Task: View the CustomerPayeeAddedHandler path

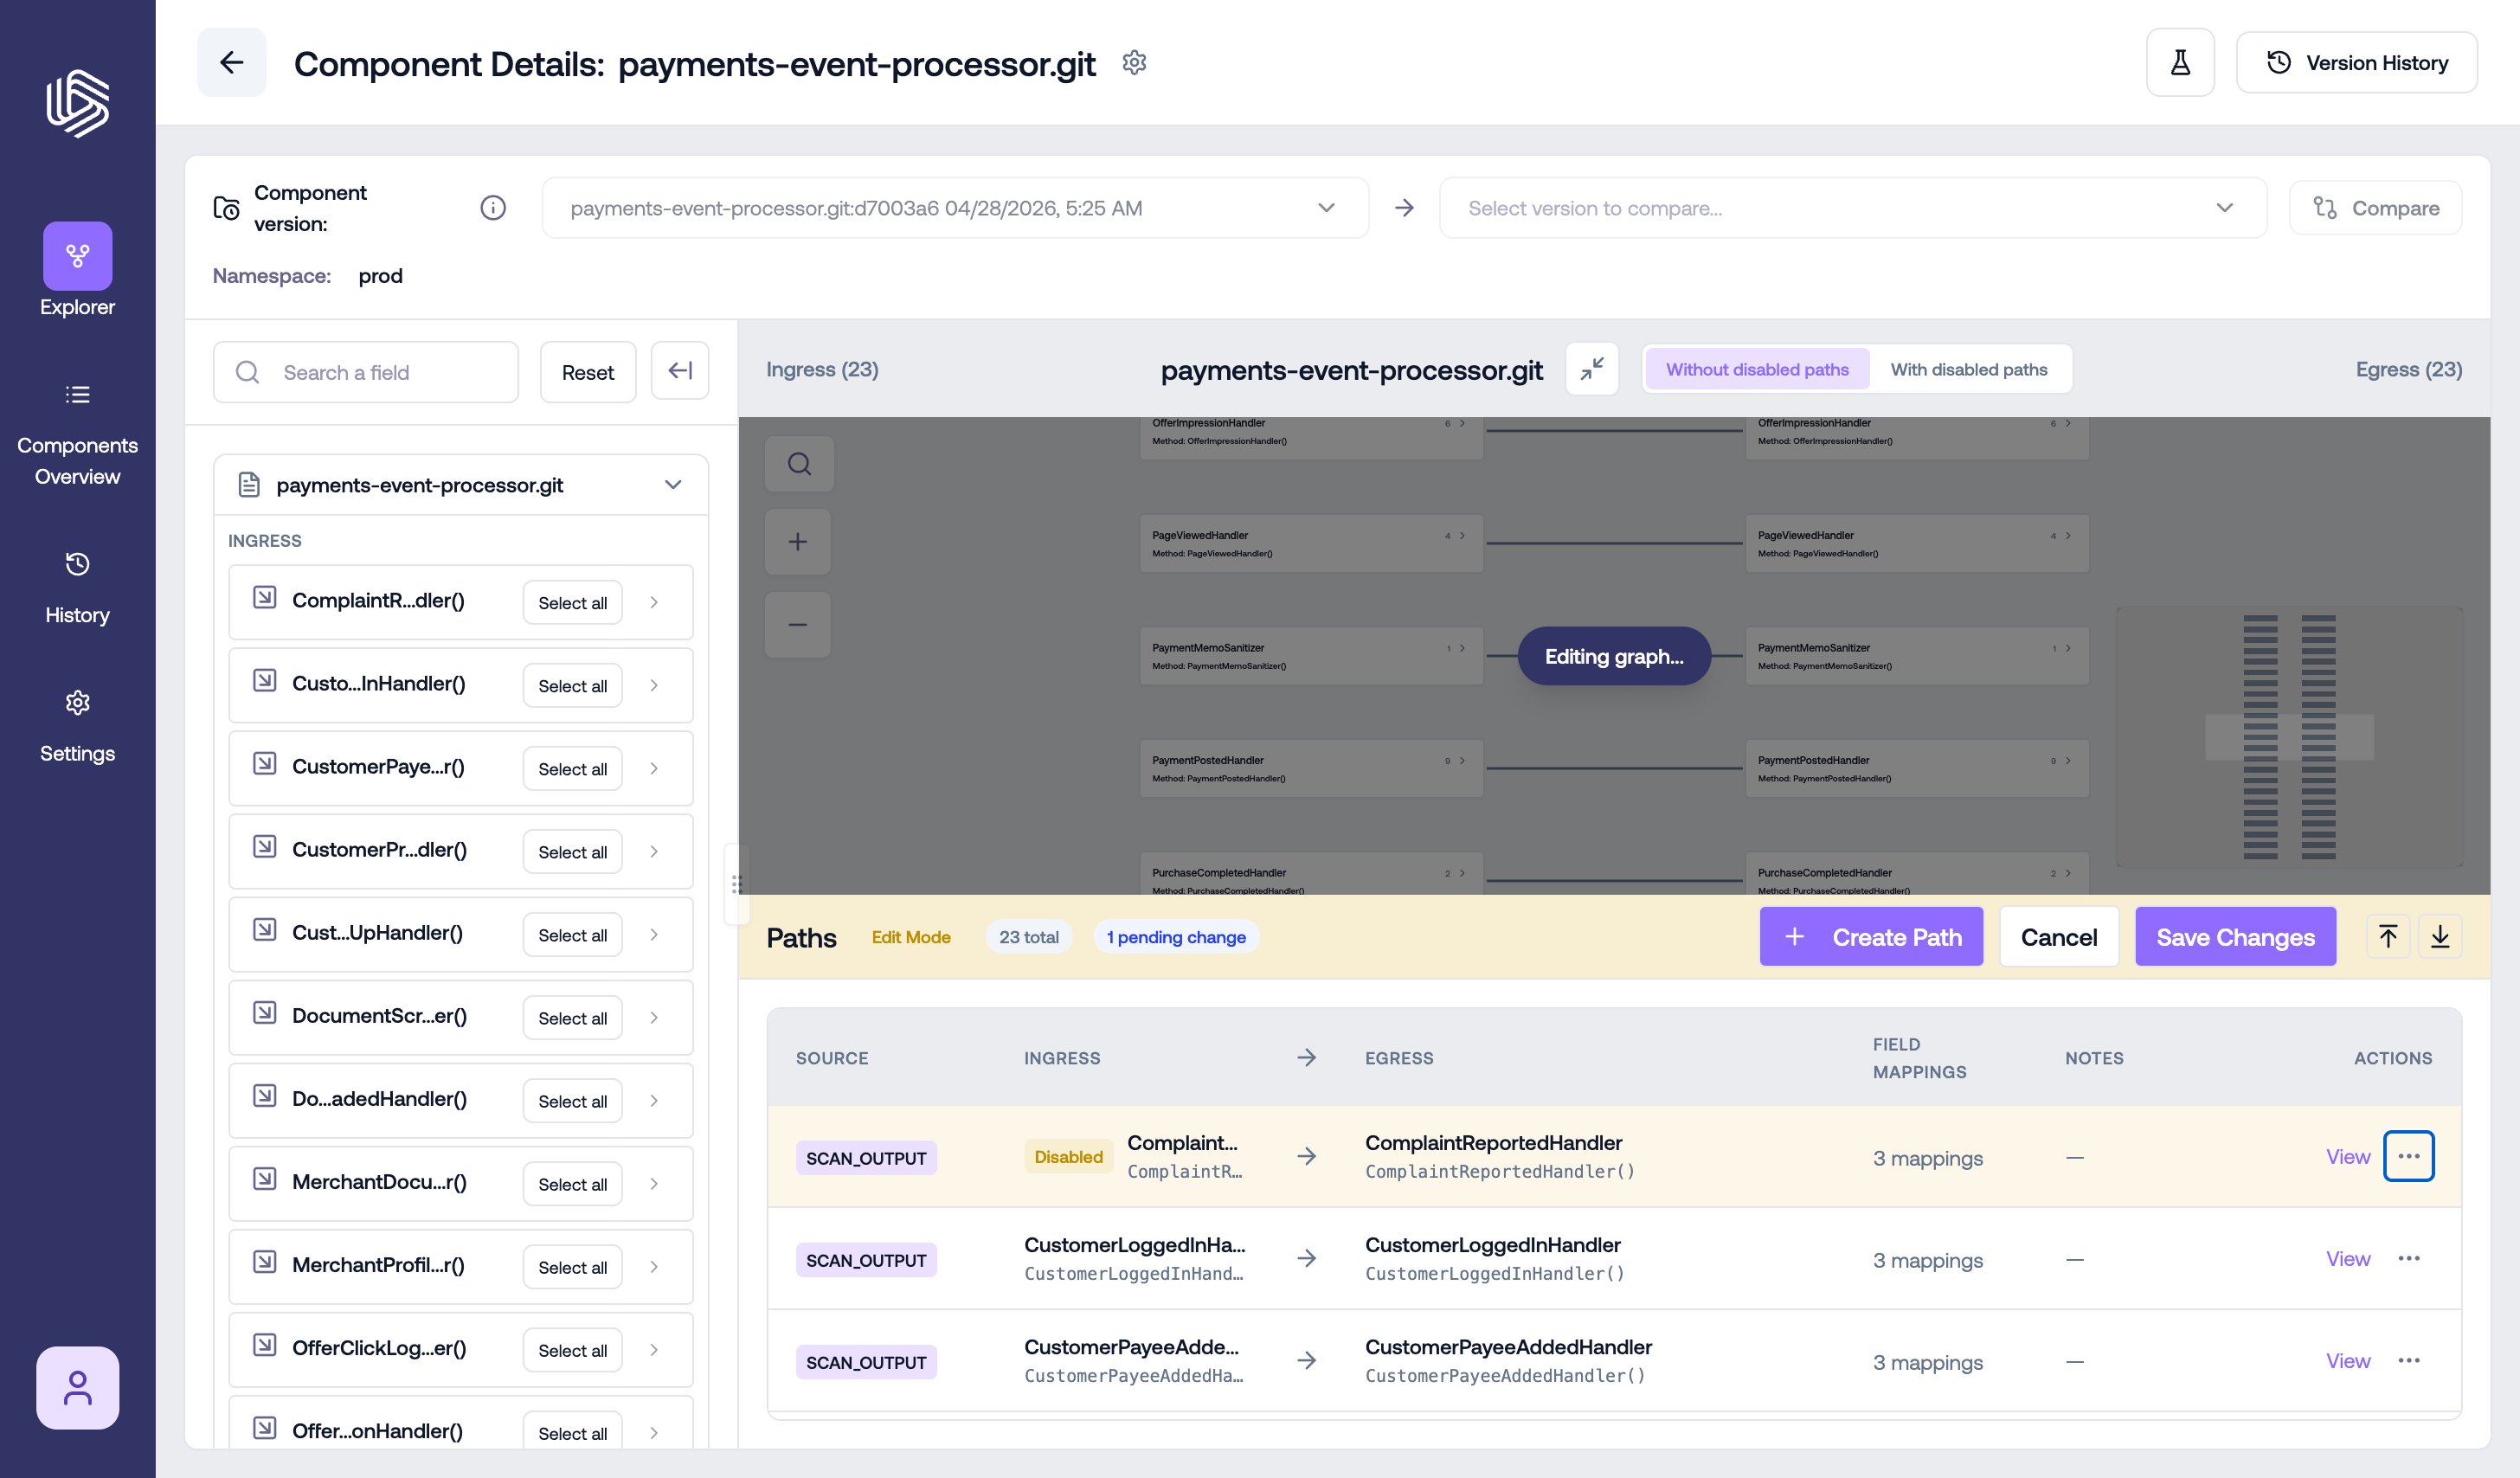Action: 2347,1360
